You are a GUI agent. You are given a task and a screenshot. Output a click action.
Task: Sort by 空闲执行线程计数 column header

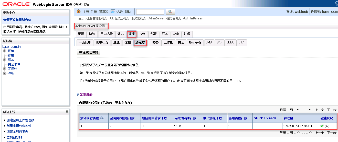tap(122, 118)
